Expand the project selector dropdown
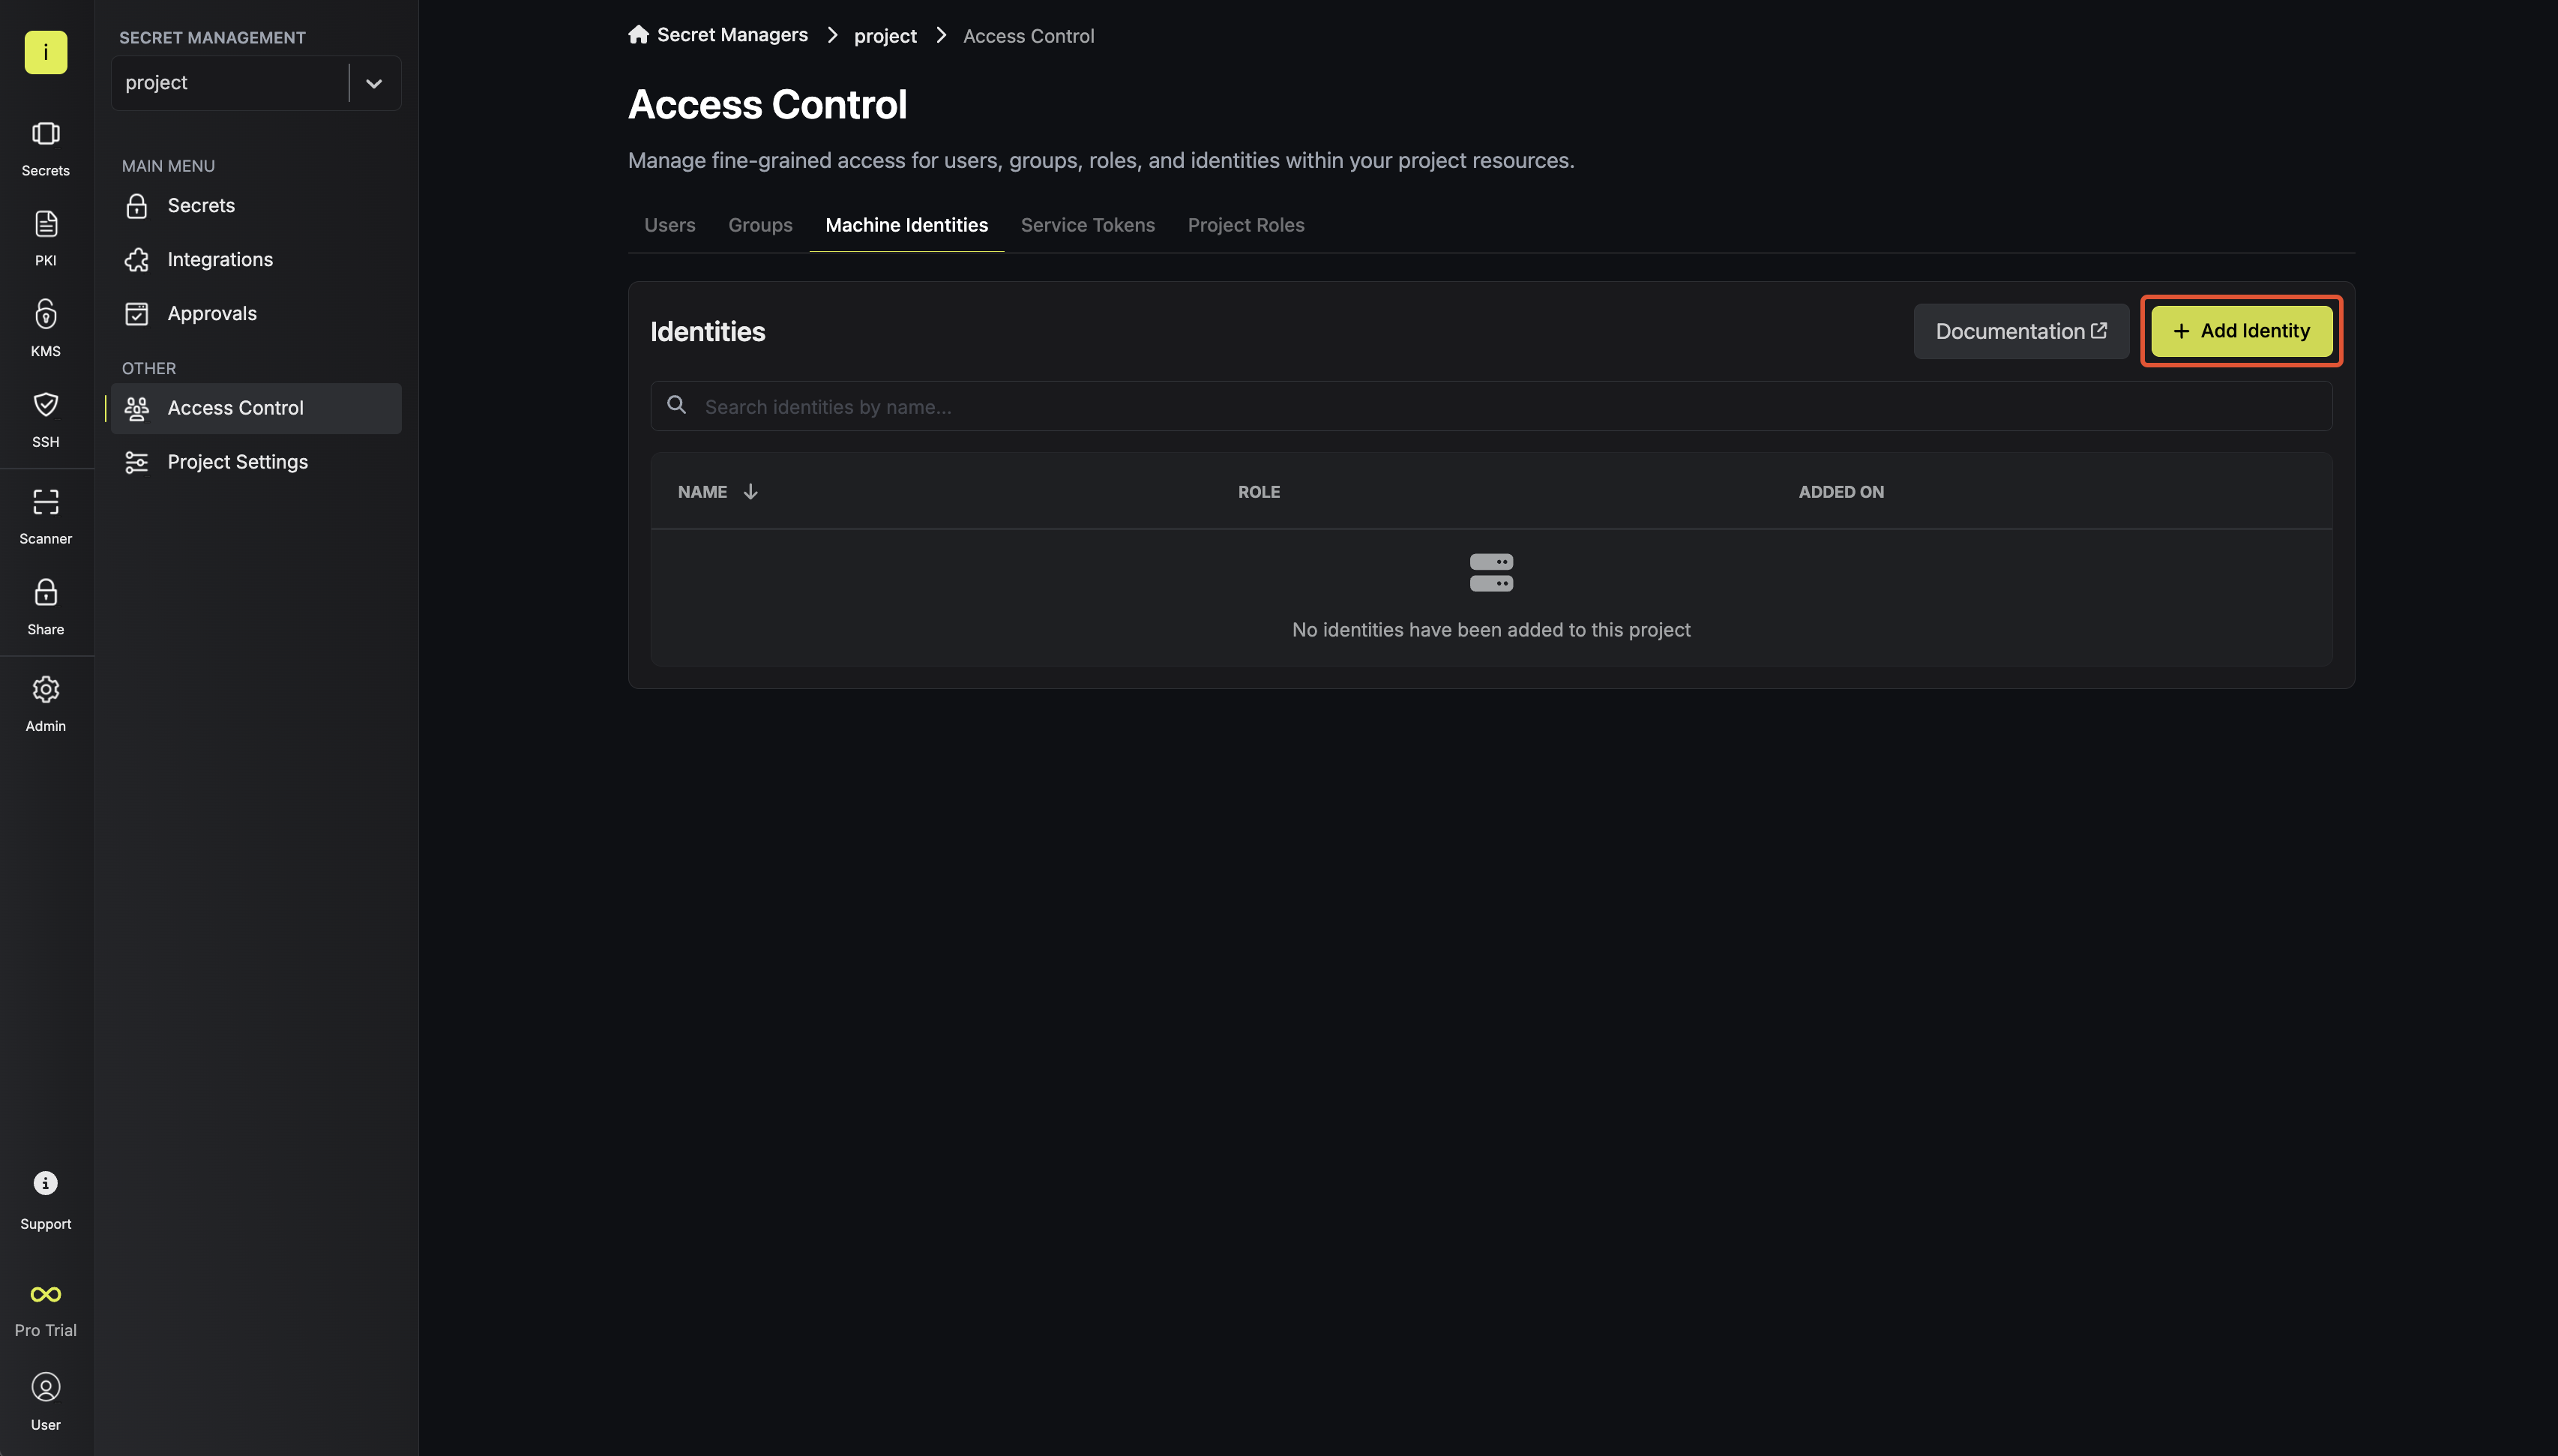The width and height of the screenshot is (2558, 1456). pos(374,83)
